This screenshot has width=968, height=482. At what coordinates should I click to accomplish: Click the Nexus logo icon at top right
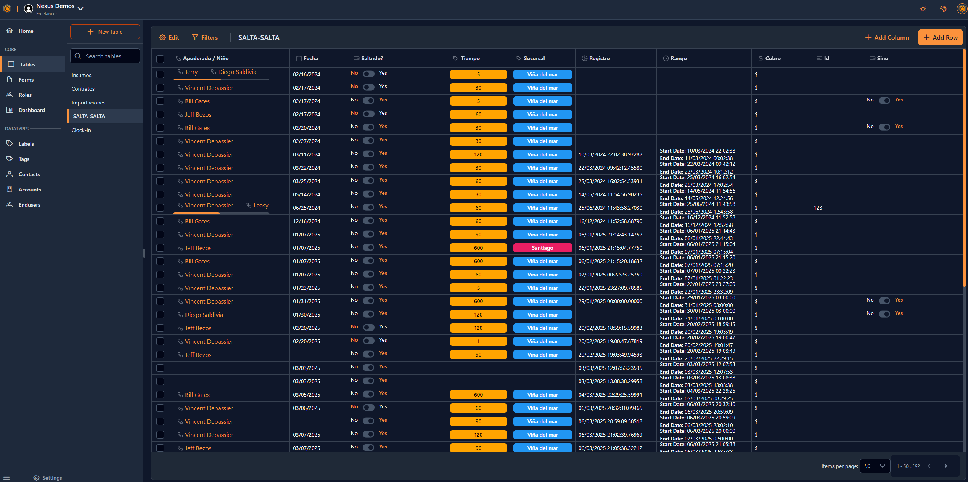(x=962, y=9)
